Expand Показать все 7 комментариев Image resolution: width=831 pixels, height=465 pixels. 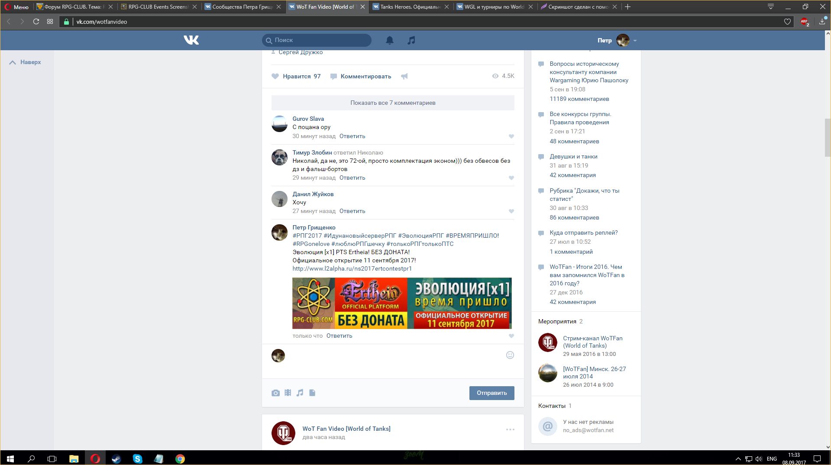(393, 103)
